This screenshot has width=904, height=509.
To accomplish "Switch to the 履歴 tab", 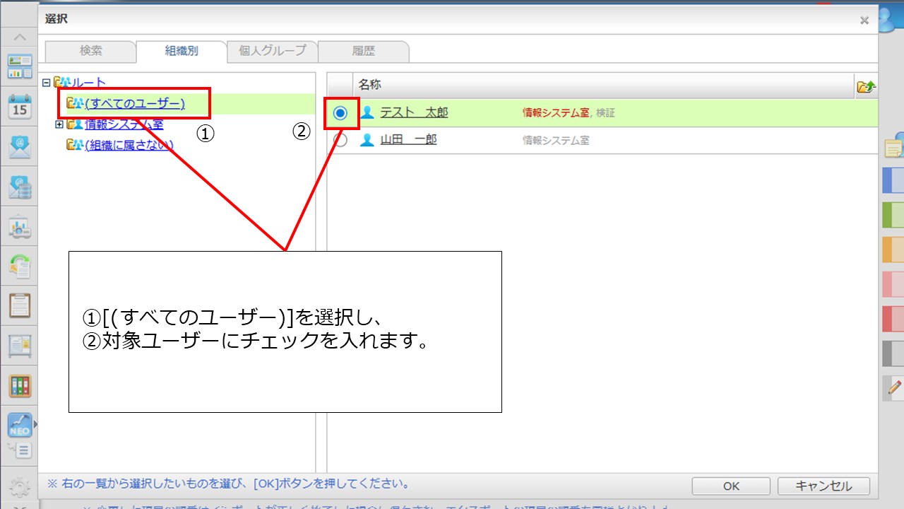I will [x=363, y=51].
